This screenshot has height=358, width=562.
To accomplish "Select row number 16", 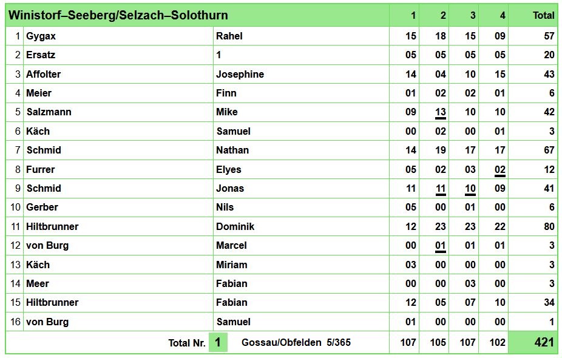I will 15,322.
